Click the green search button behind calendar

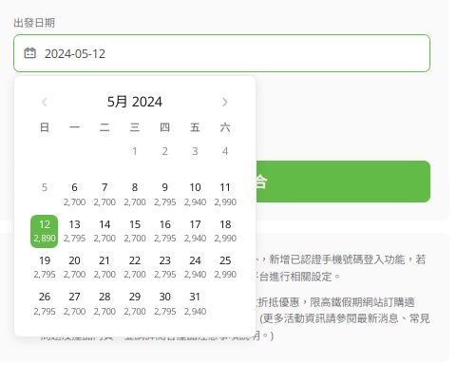343,182
